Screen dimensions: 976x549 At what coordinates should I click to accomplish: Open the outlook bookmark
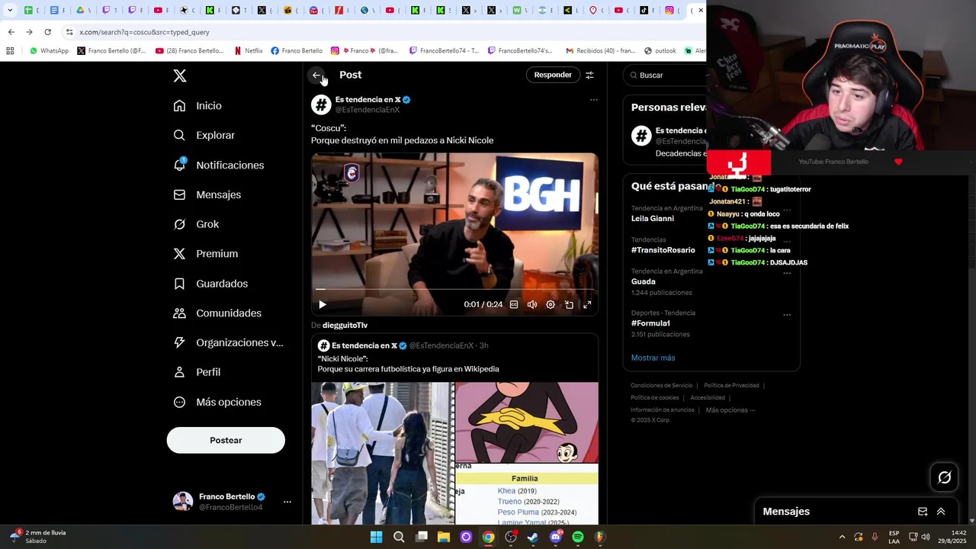(660, 51)
